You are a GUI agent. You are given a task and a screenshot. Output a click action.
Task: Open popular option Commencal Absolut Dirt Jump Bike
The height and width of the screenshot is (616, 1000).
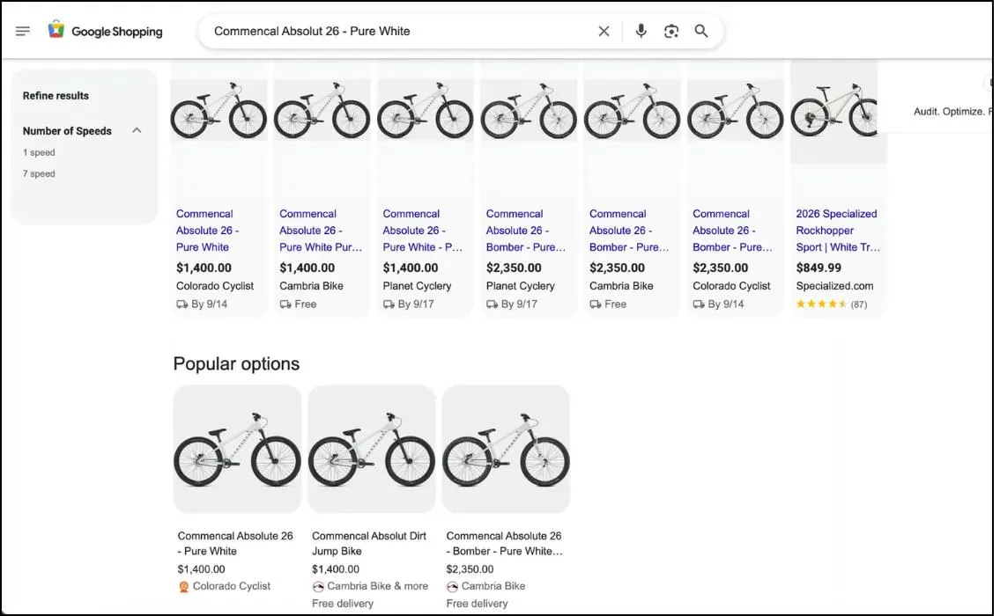368,543
